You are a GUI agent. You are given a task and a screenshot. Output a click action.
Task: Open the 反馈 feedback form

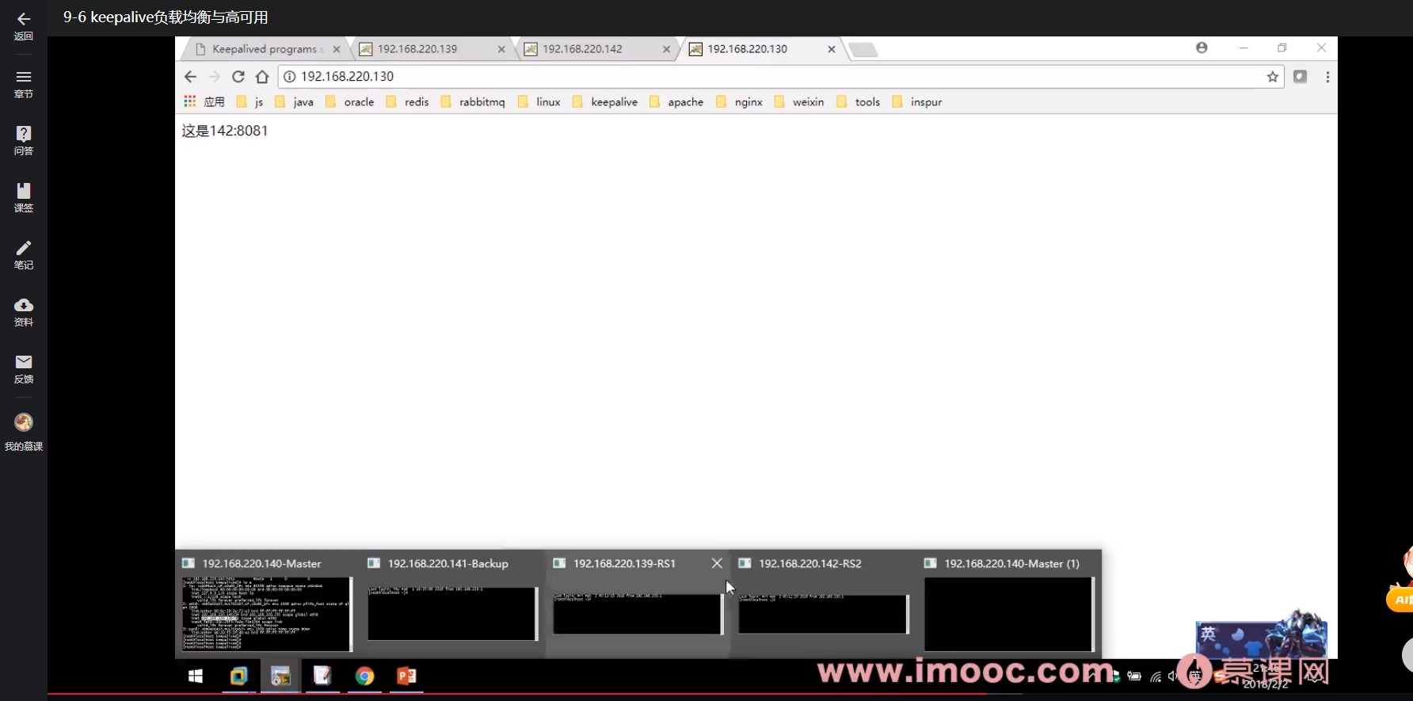coord(24,368)
